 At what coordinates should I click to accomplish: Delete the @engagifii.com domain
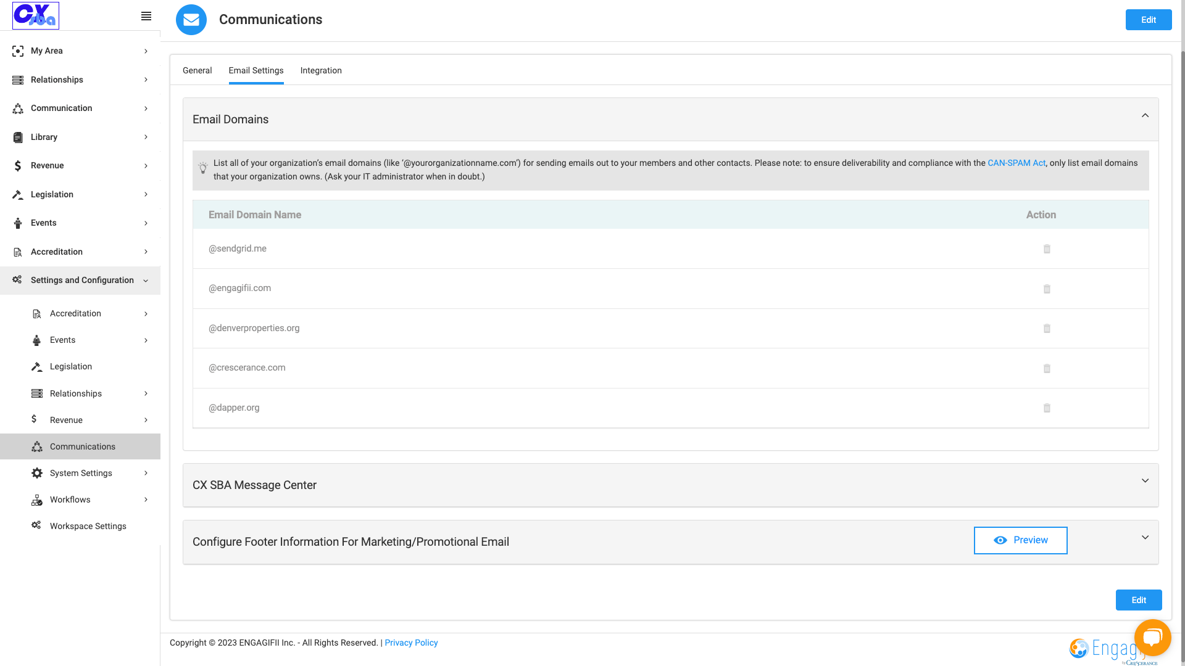1047,289
